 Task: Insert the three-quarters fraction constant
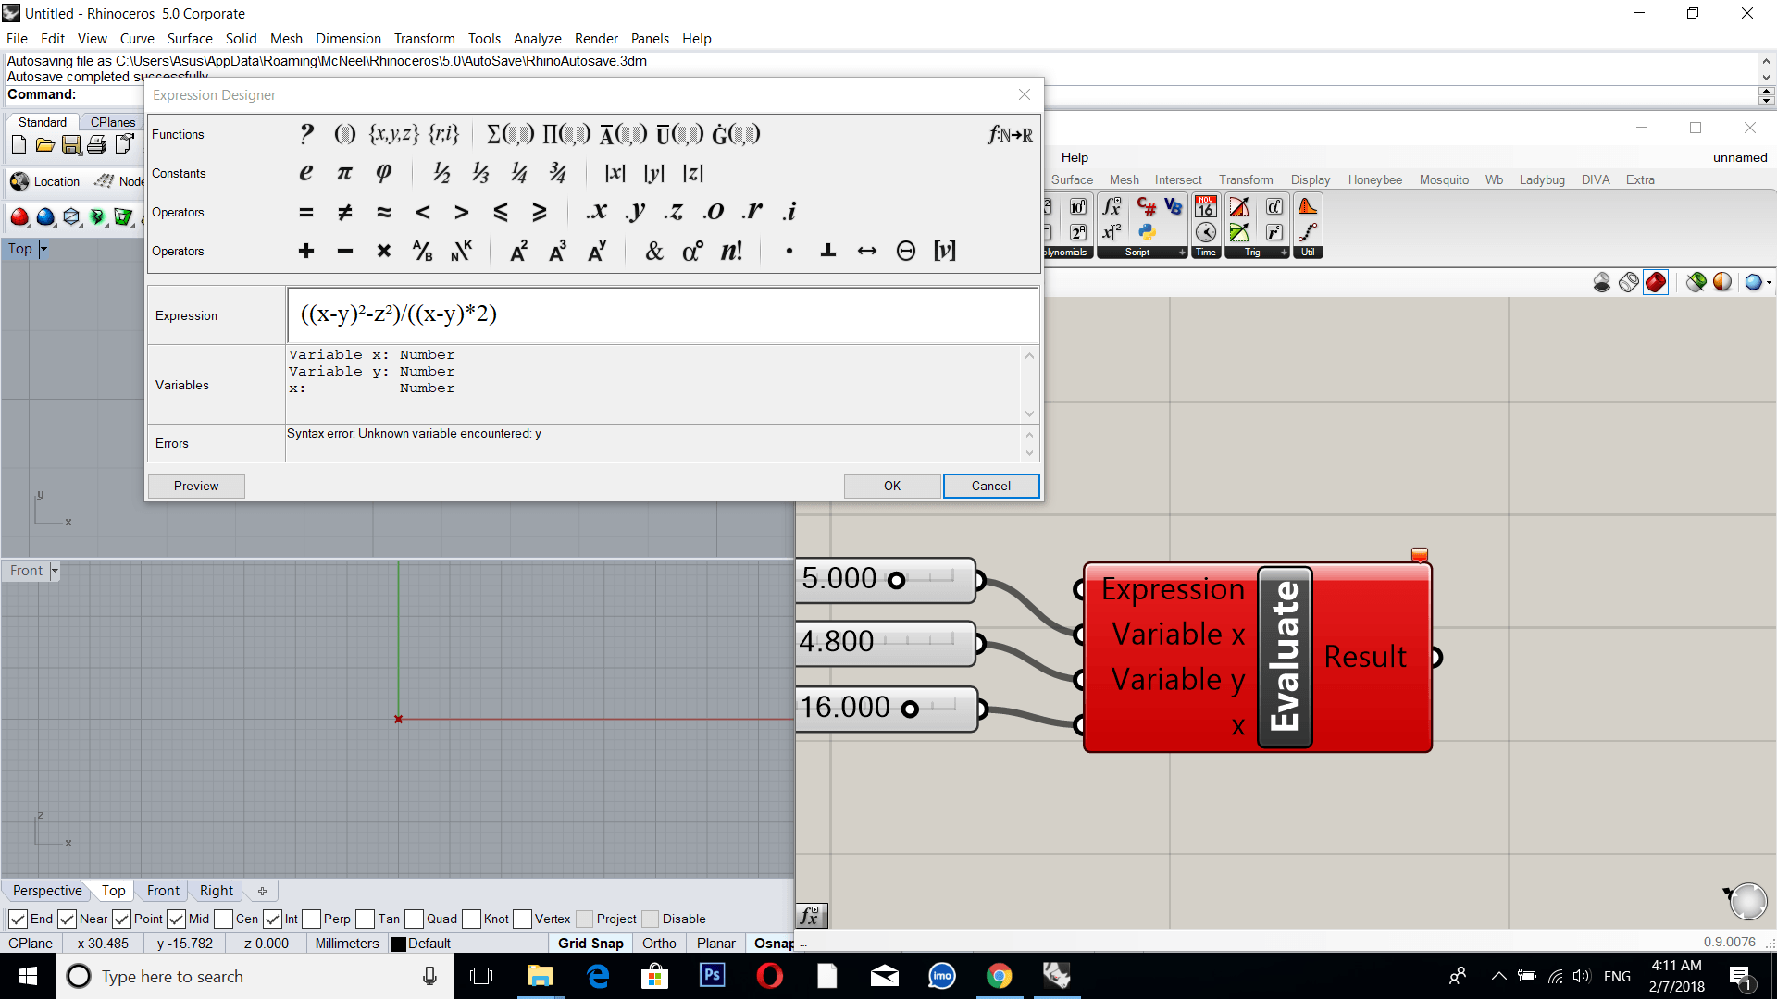[x=557, y=173]
